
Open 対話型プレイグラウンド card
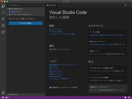108,89
